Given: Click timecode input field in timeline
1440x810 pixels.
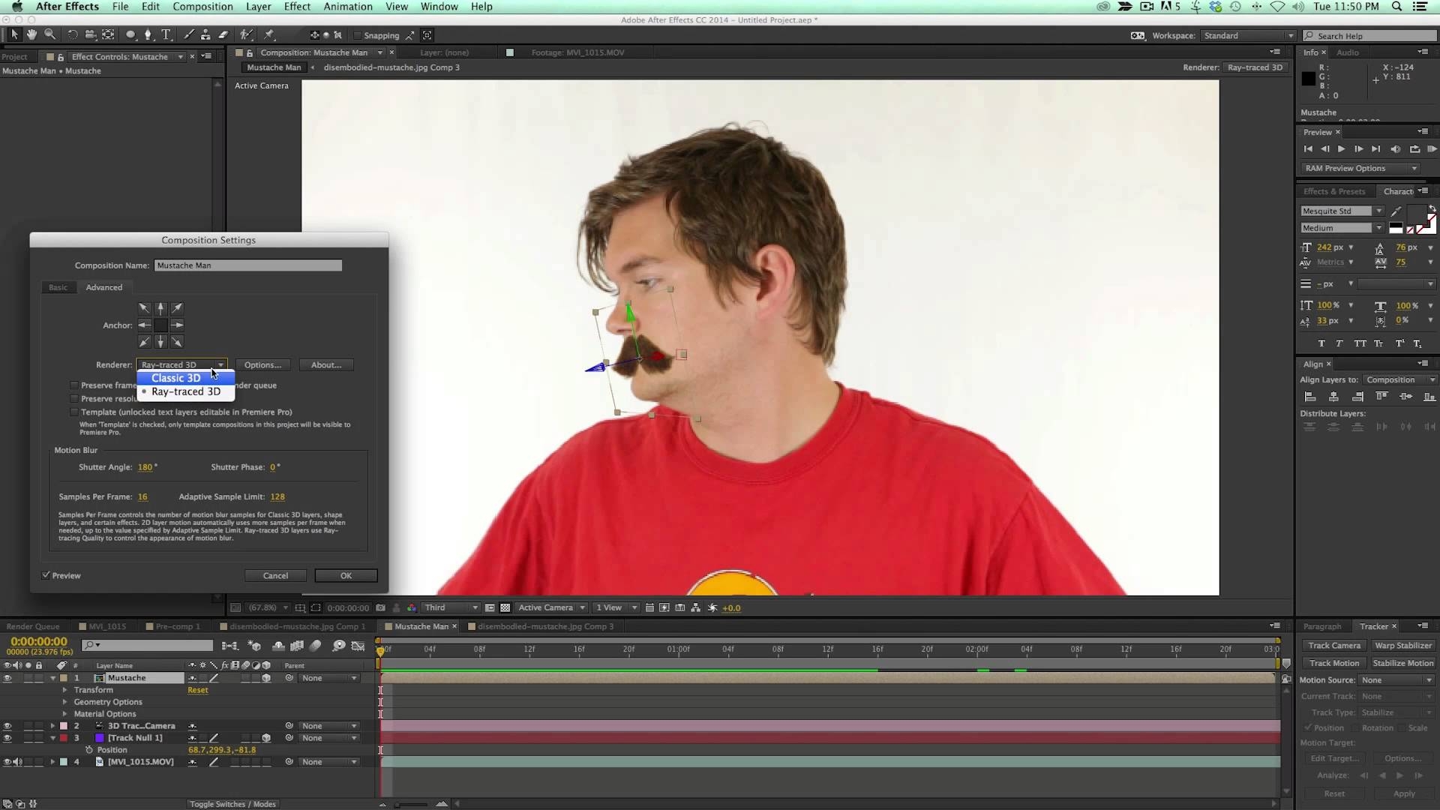Looking at the screenshot, I should 38,642.
